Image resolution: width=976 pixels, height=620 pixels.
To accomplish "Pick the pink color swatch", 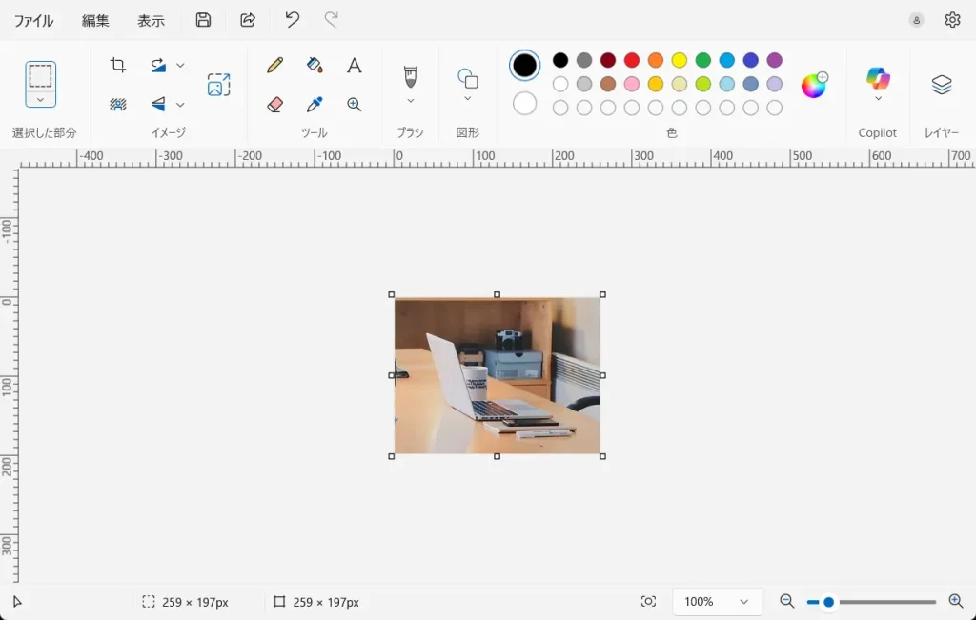I will pos(632,83).
